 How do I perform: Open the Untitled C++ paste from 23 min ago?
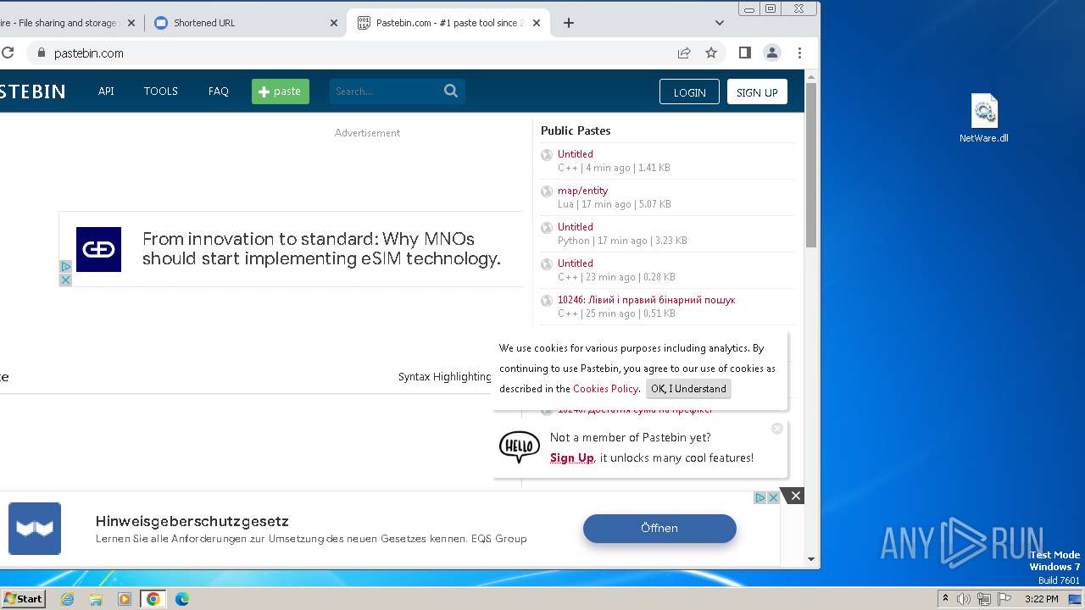(576, 263)
